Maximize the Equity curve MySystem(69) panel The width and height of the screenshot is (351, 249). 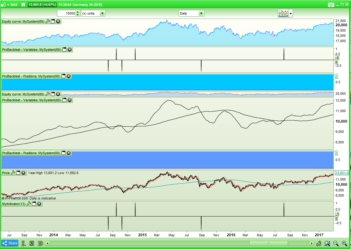point(53,21)
